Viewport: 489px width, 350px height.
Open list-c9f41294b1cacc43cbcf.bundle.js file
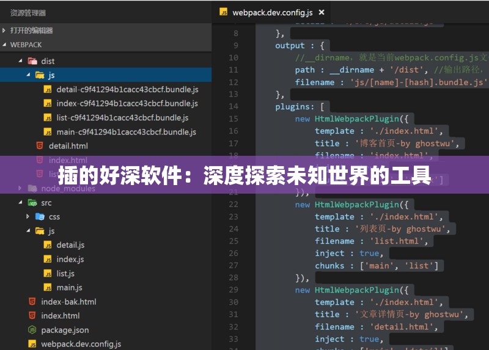123,118
